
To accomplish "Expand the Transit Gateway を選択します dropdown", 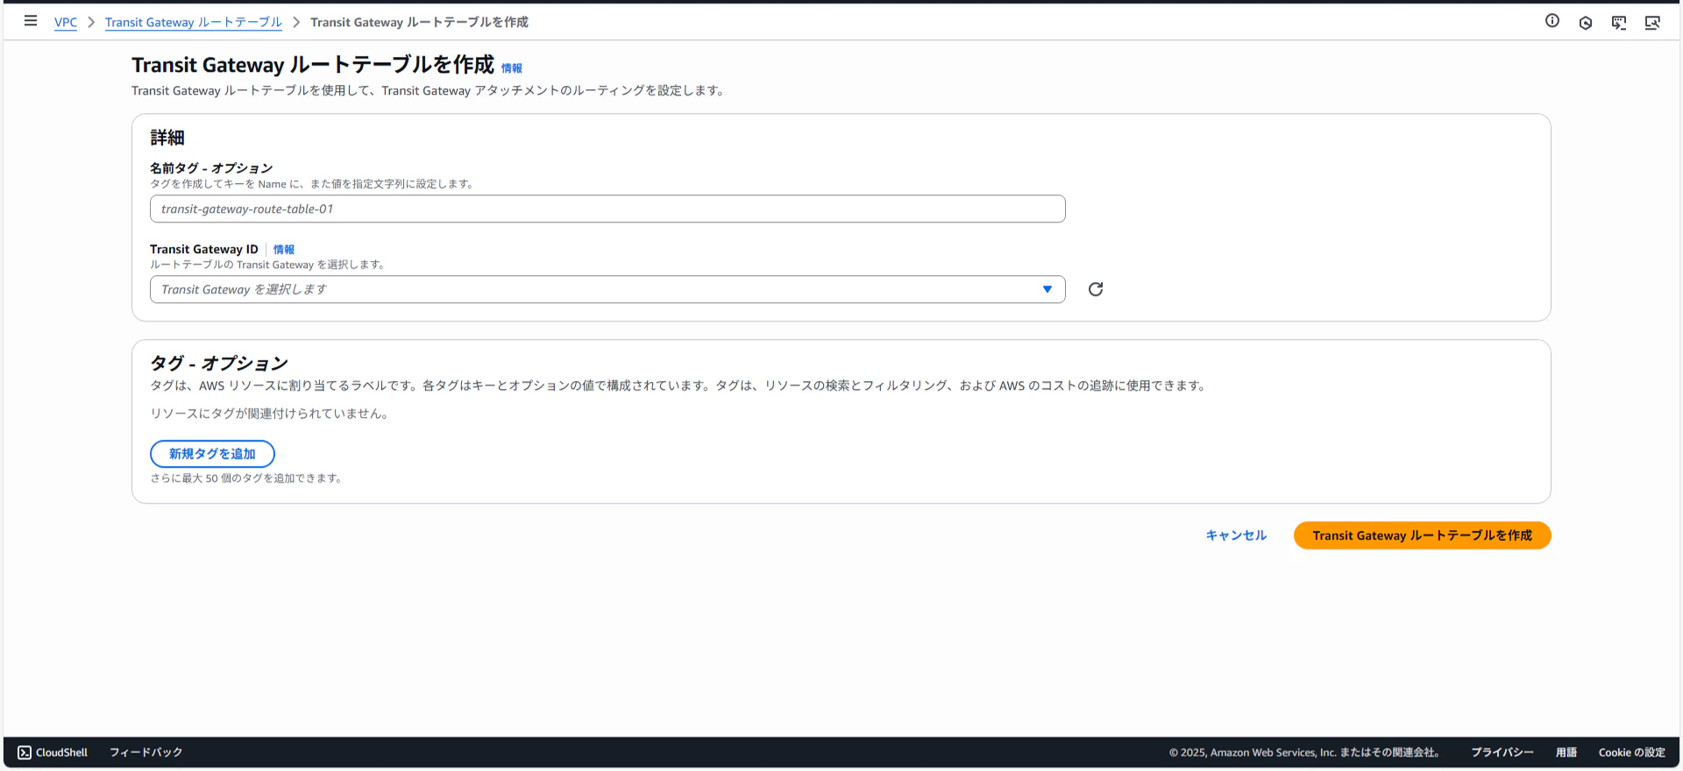I will click(607, 290).
